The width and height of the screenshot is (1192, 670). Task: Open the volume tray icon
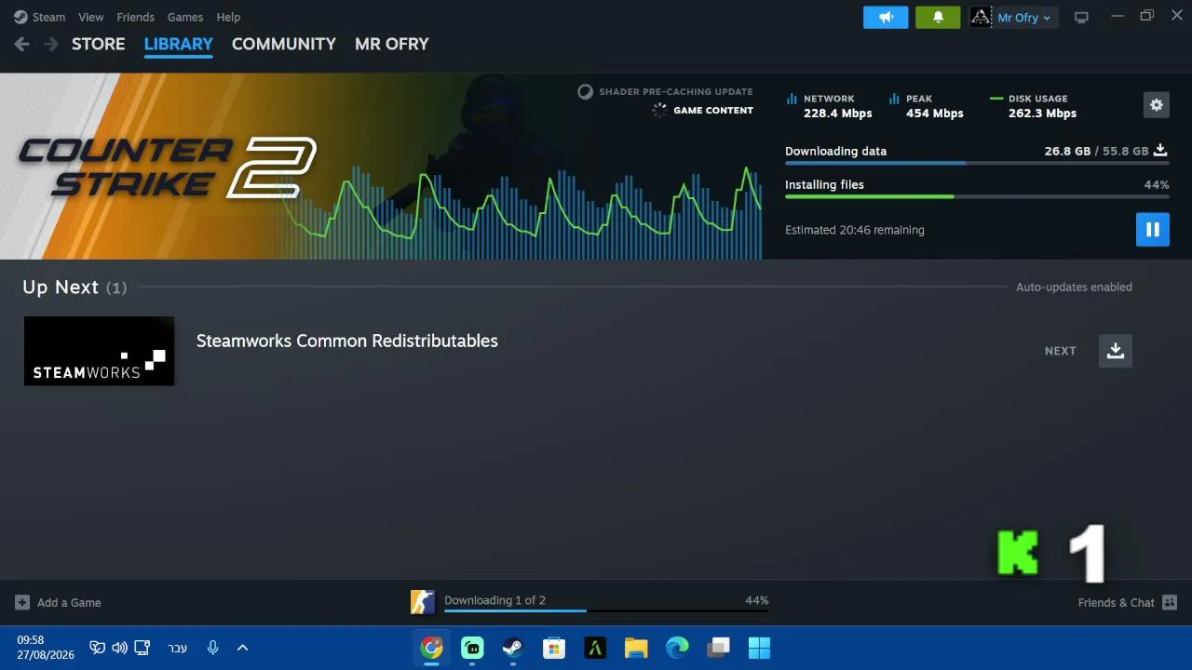tap(119, 648)
